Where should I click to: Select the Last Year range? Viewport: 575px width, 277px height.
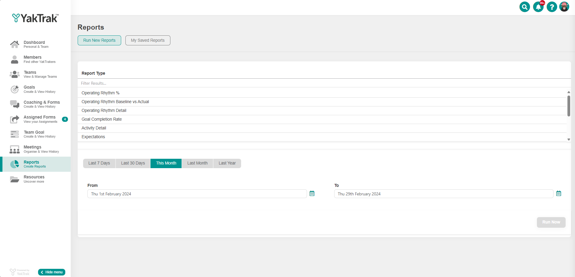[x=227, y=163]
